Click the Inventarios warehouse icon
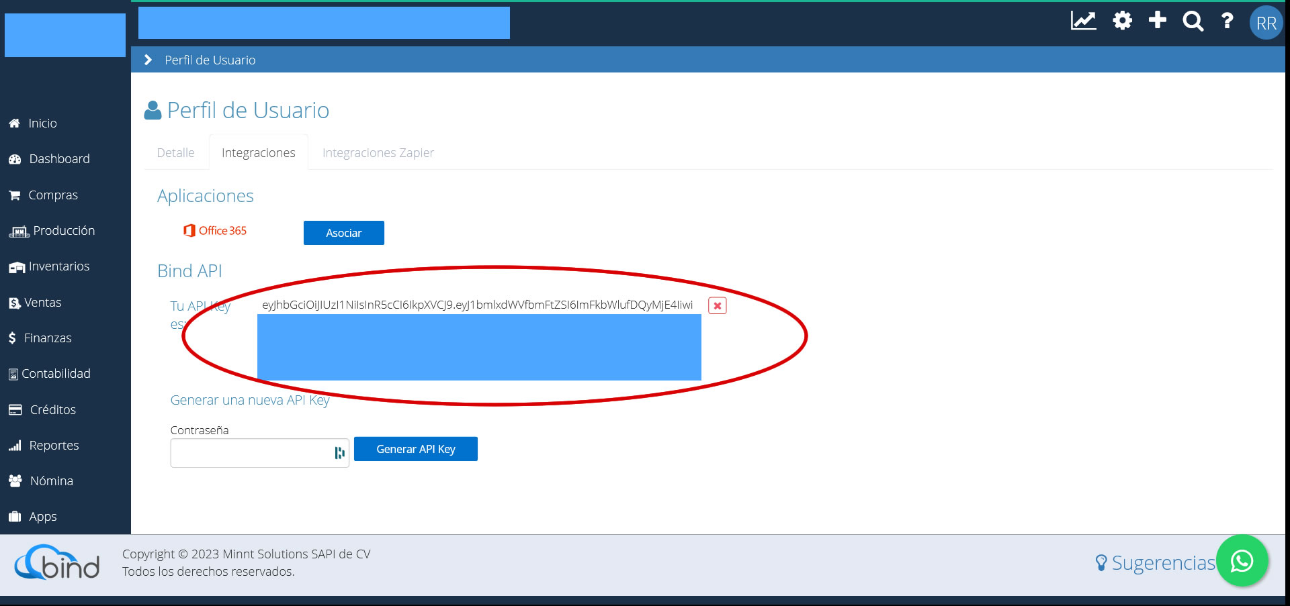 17,267
